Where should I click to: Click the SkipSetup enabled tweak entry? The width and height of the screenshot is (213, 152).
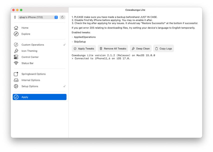tap(80, 42)
